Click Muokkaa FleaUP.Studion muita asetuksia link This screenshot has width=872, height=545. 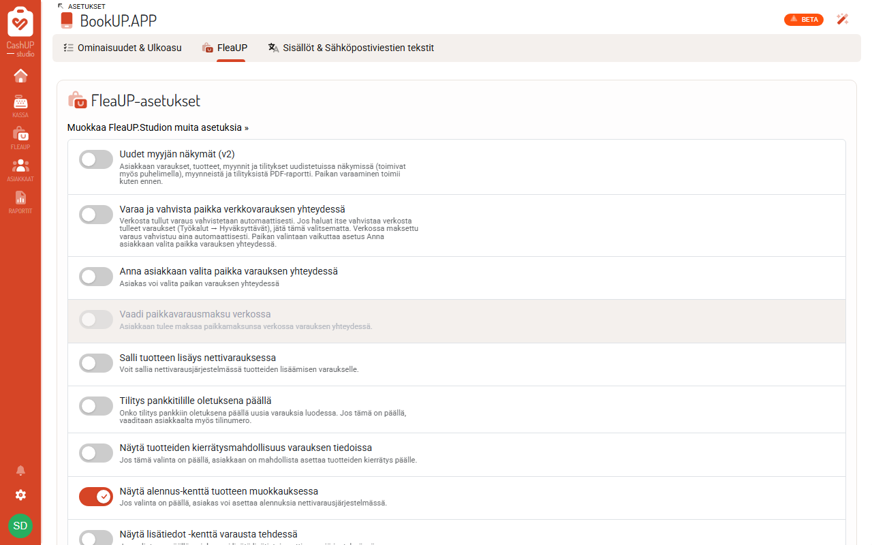[158, 127]
